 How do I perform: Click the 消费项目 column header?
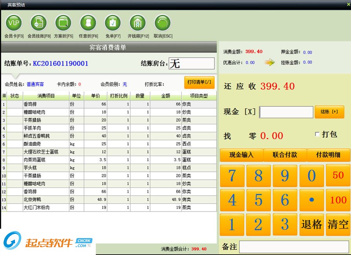pyautogui.click(x=46, y=96)
